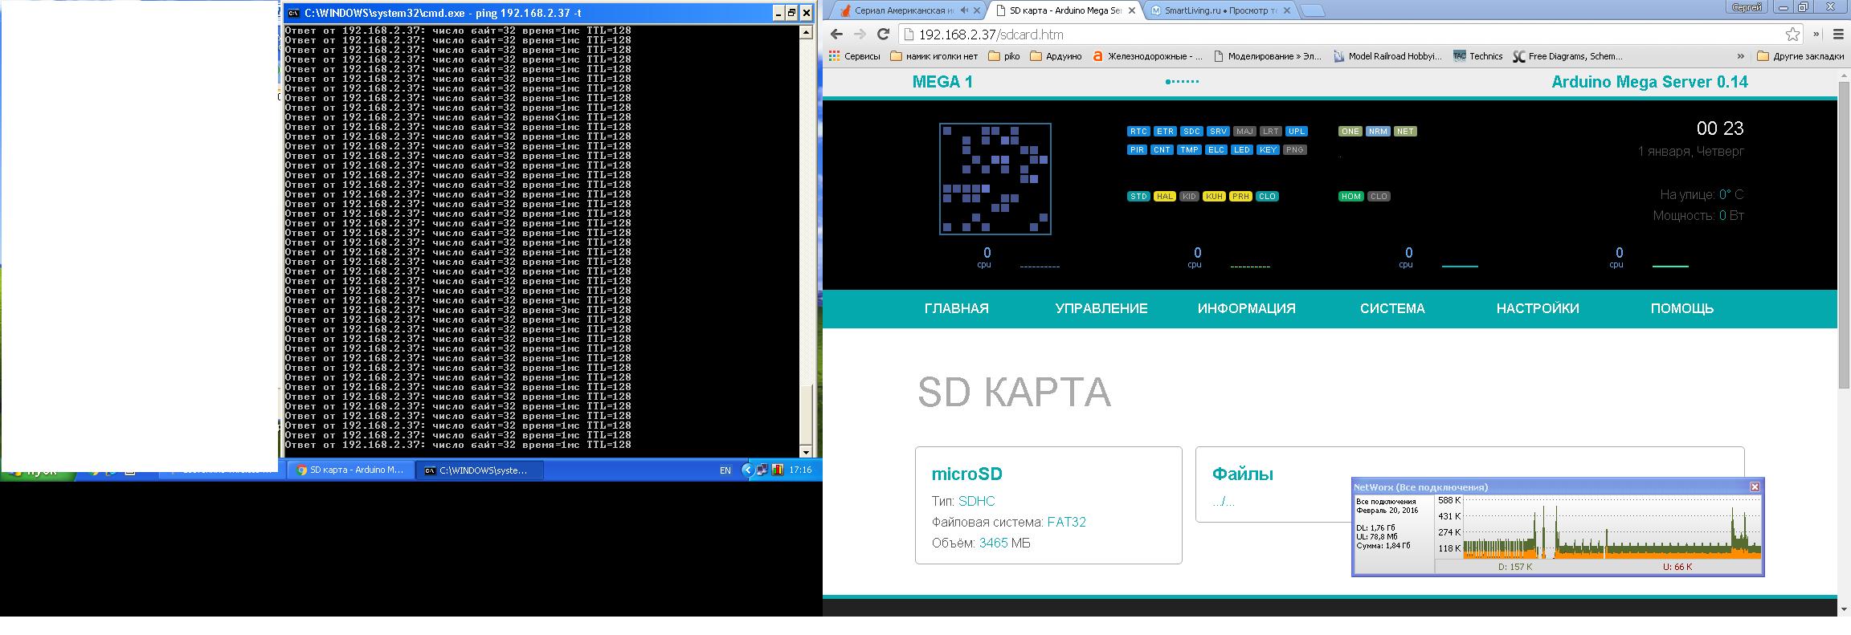The height and width of the screenshot is (635, 1851).
Task: Reload the page with the refresh icon
Action: click(883, 35)
